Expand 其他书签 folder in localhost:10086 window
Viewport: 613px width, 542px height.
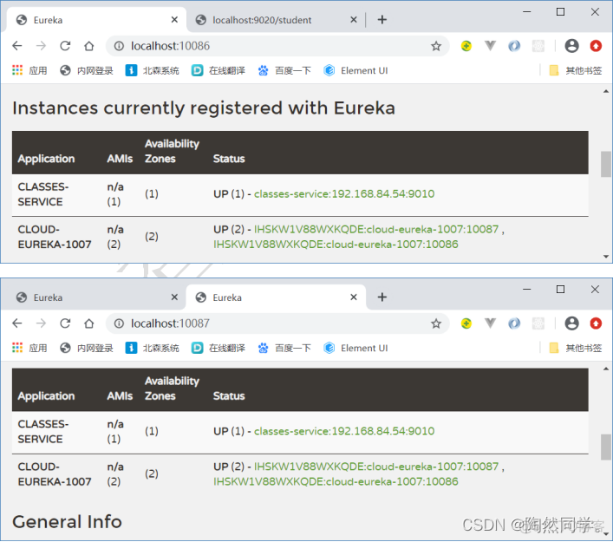pyautogui.click(x=575, y=70)
